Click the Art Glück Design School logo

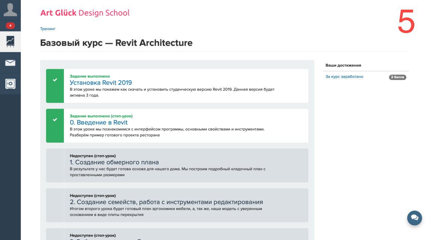pyautogui.click(x=85, y=13)
